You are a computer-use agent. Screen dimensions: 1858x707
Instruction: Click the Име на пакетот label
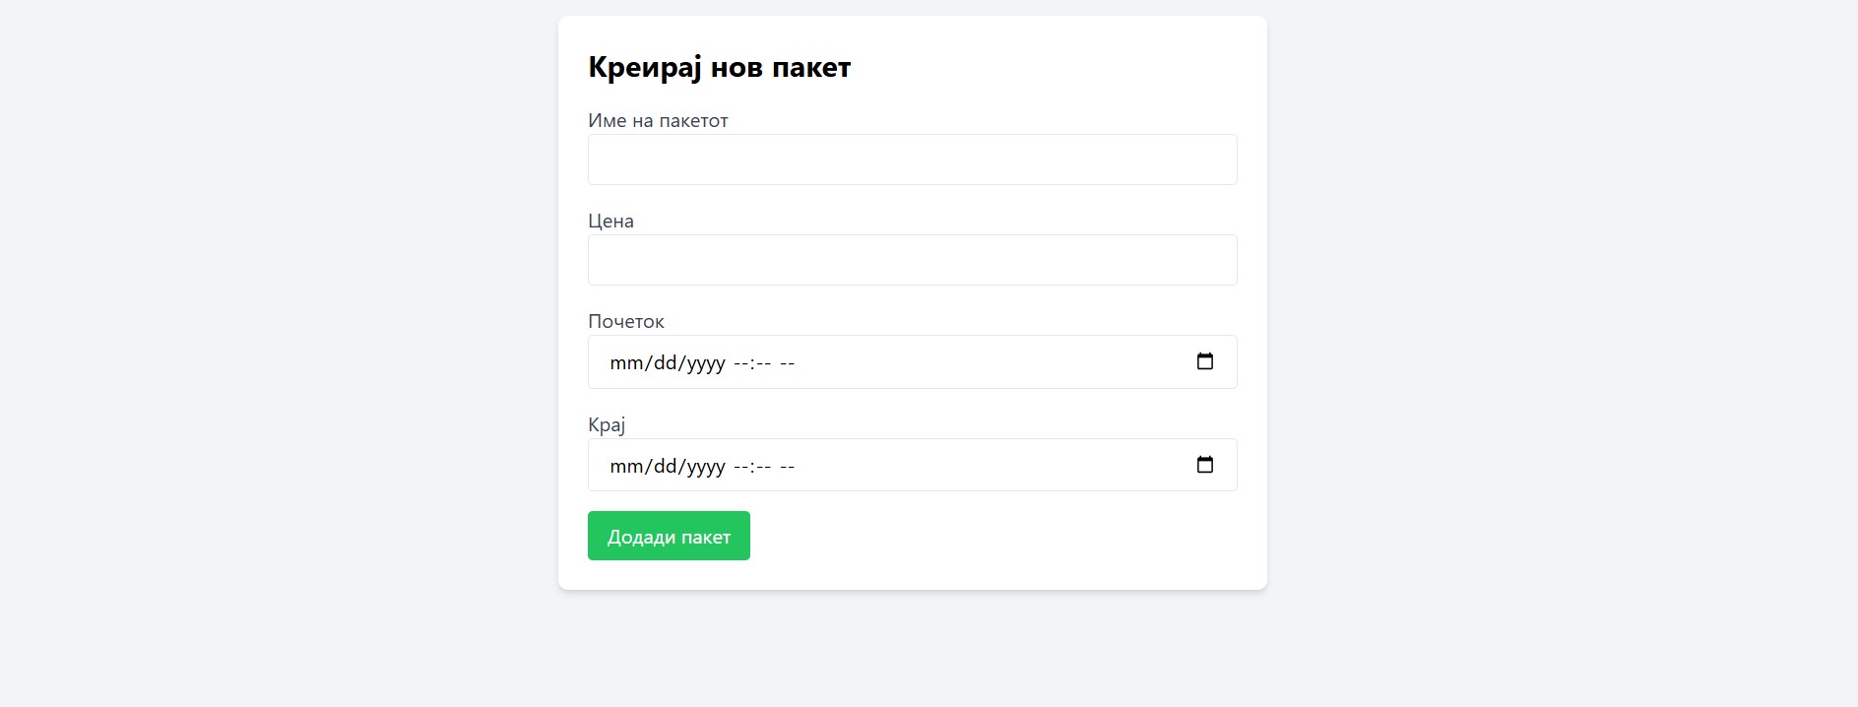coord(658,120)
